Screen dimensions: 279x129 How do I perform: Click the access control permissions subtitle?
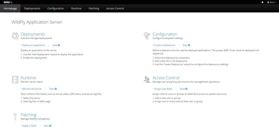point(186,82)
